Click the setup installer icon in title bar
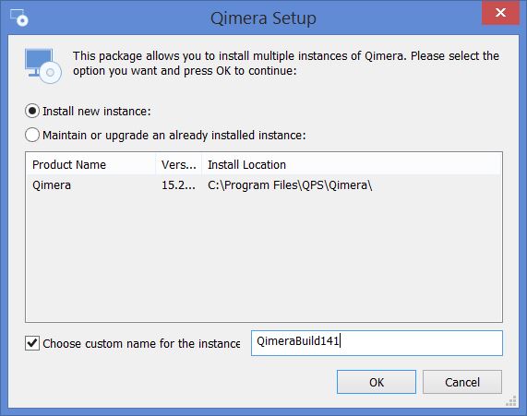Screen dimensions: 527x416 [19, 18]
